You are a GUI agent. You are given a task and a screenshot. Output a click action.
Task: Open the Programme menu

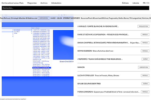coord(32,3)
